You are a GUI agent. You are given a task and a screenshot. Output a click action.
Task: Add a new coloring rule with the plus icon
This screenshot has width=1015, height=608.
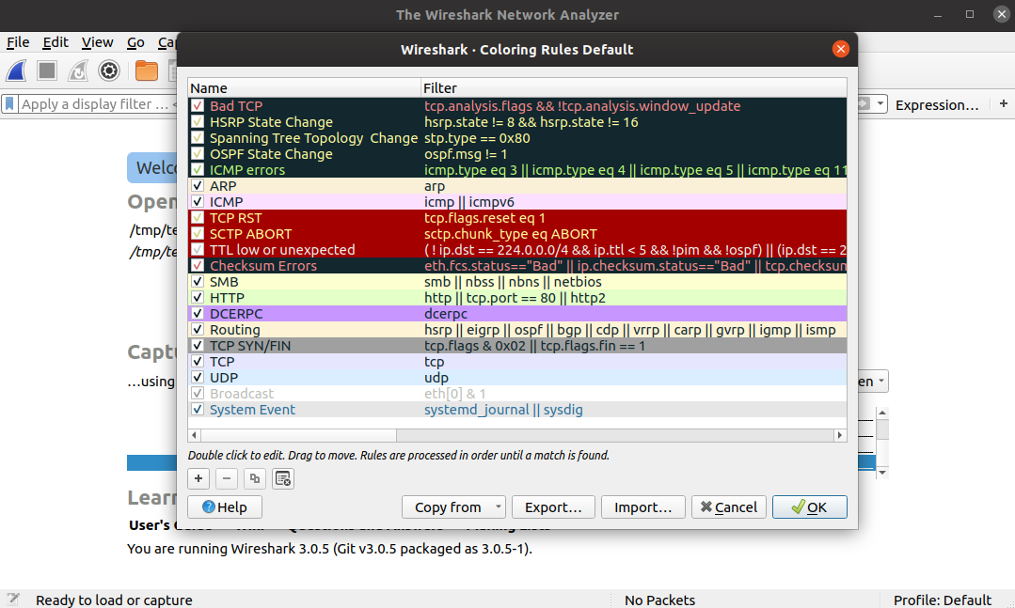[198, 478]
